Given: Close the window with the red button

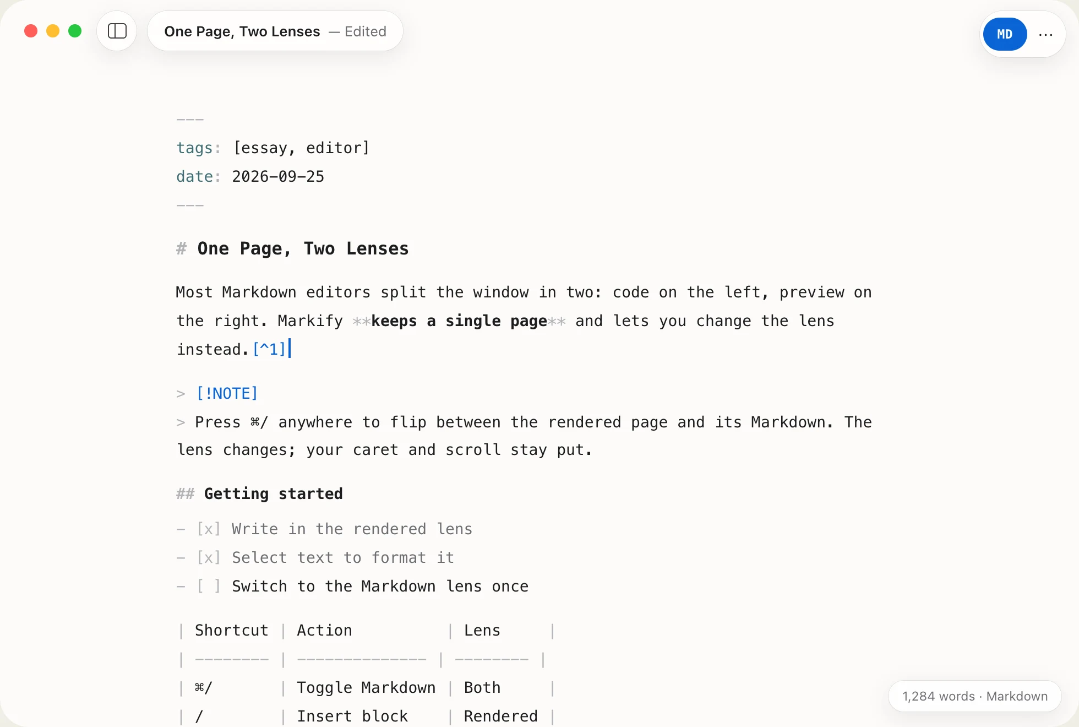Looking at the screenshot, I should tap(31, 31).
